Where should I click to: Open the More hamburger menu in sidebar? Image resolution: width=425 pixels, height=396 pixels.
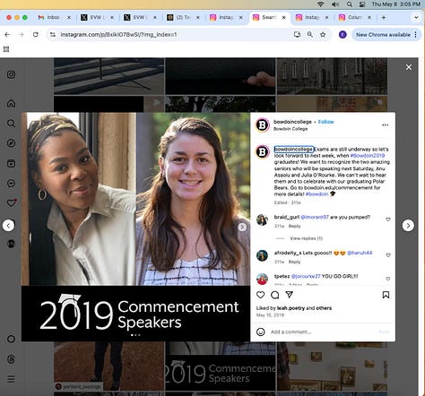point(11,379)
